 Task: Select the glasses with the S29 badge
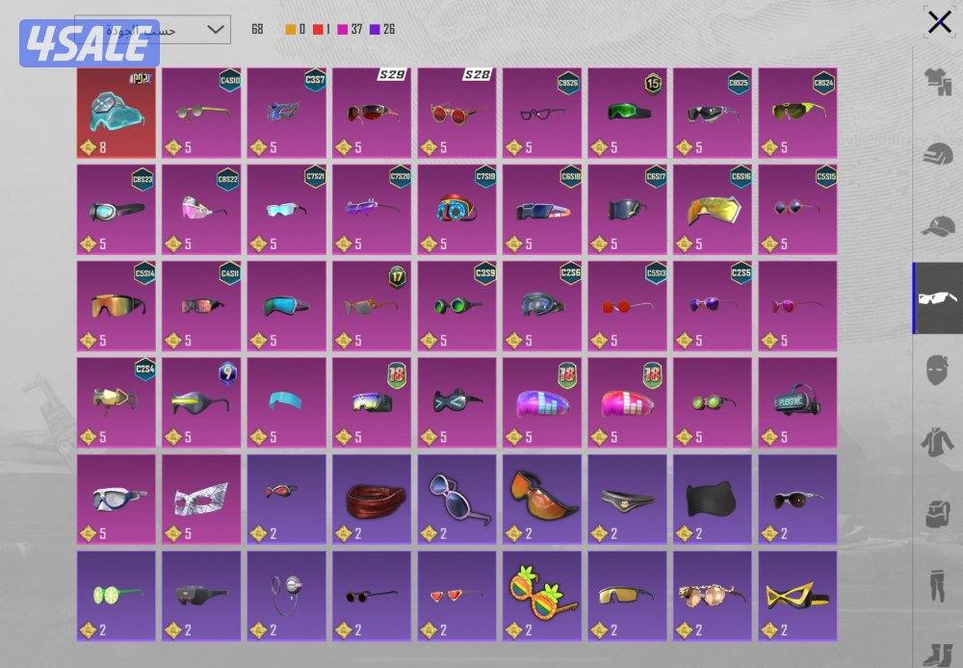coord(371,113)
